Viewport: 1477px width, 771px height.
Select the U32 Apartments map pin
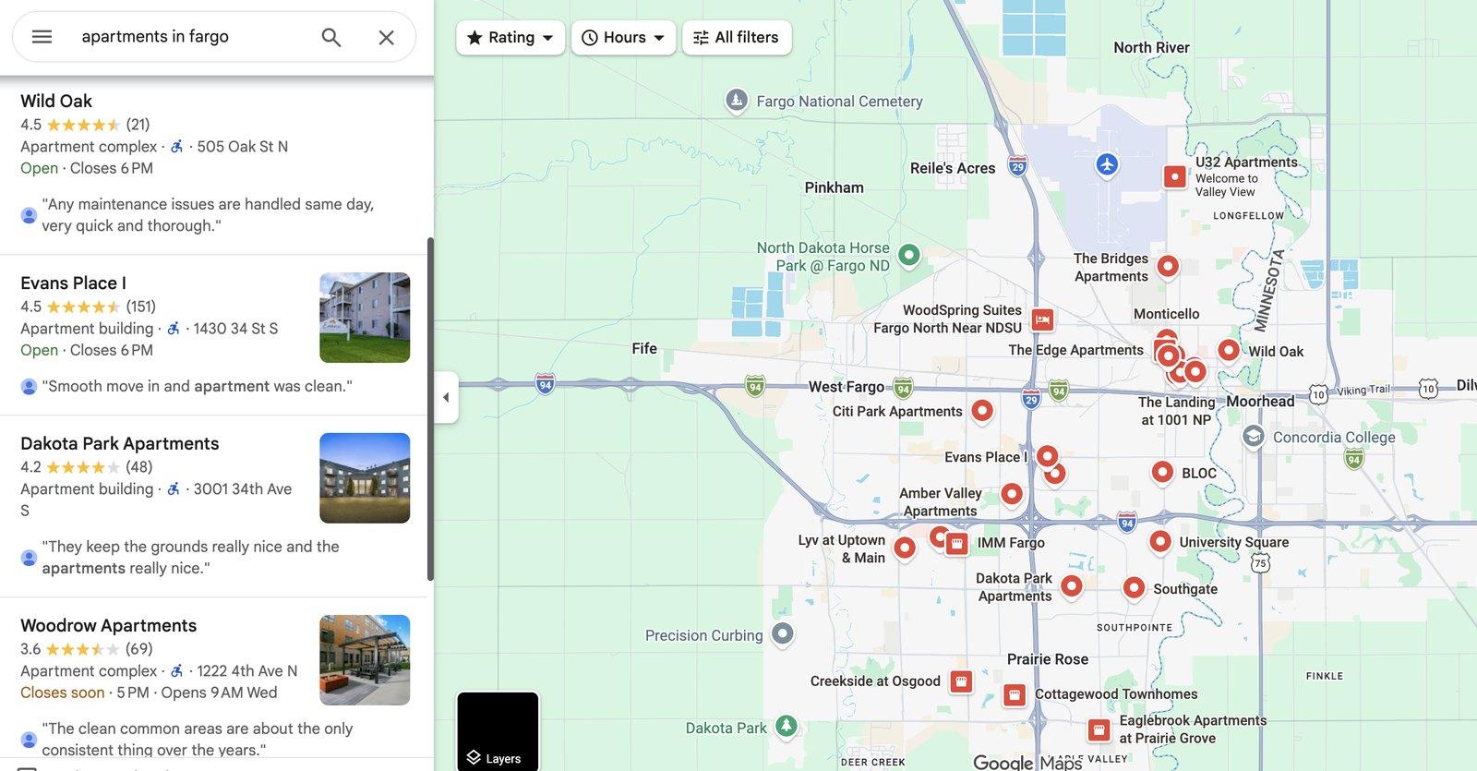click(x=1174, y=175)
